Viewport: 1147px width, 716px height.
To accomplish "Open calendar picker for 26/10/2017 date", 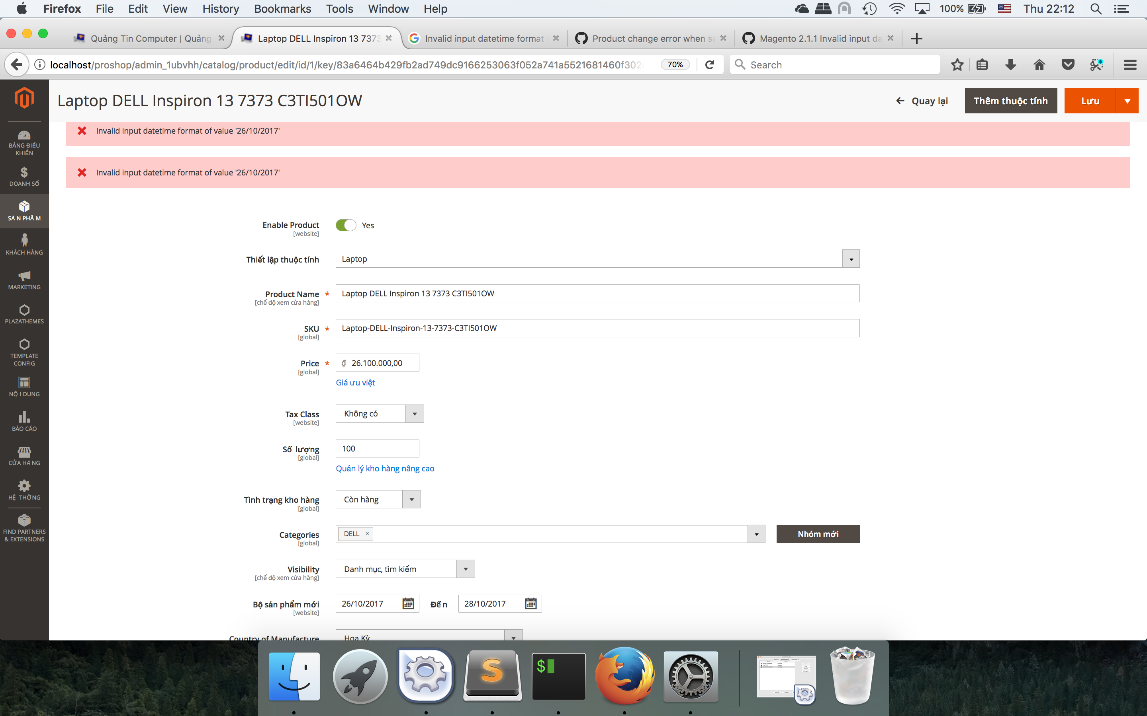I will 408,603.
